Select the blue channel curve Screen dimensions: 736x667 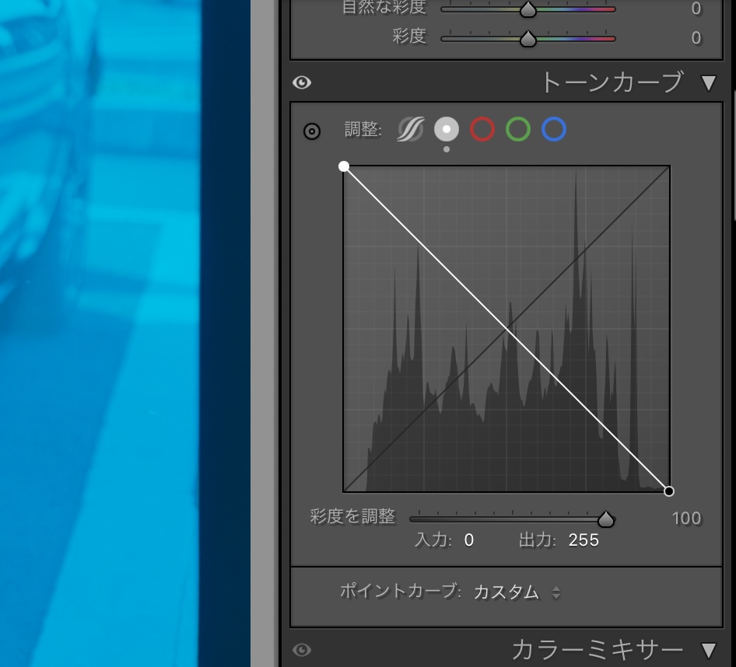pyautogui.click(x=554, y=129)
